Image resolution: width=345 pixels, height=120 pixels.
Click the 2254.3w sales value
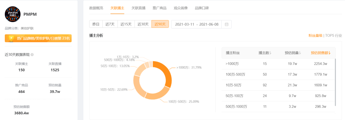(x=321, y=64)
